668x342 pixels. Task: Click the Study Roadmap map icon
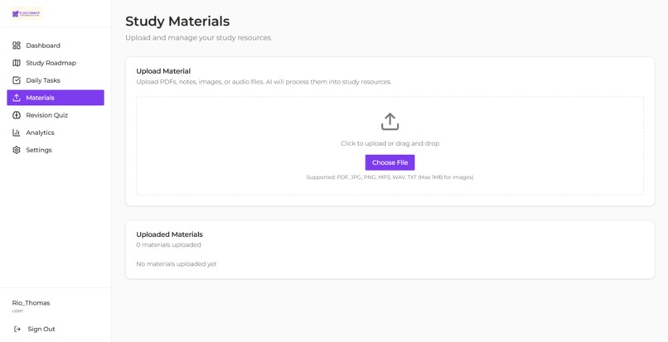[17, 63]
